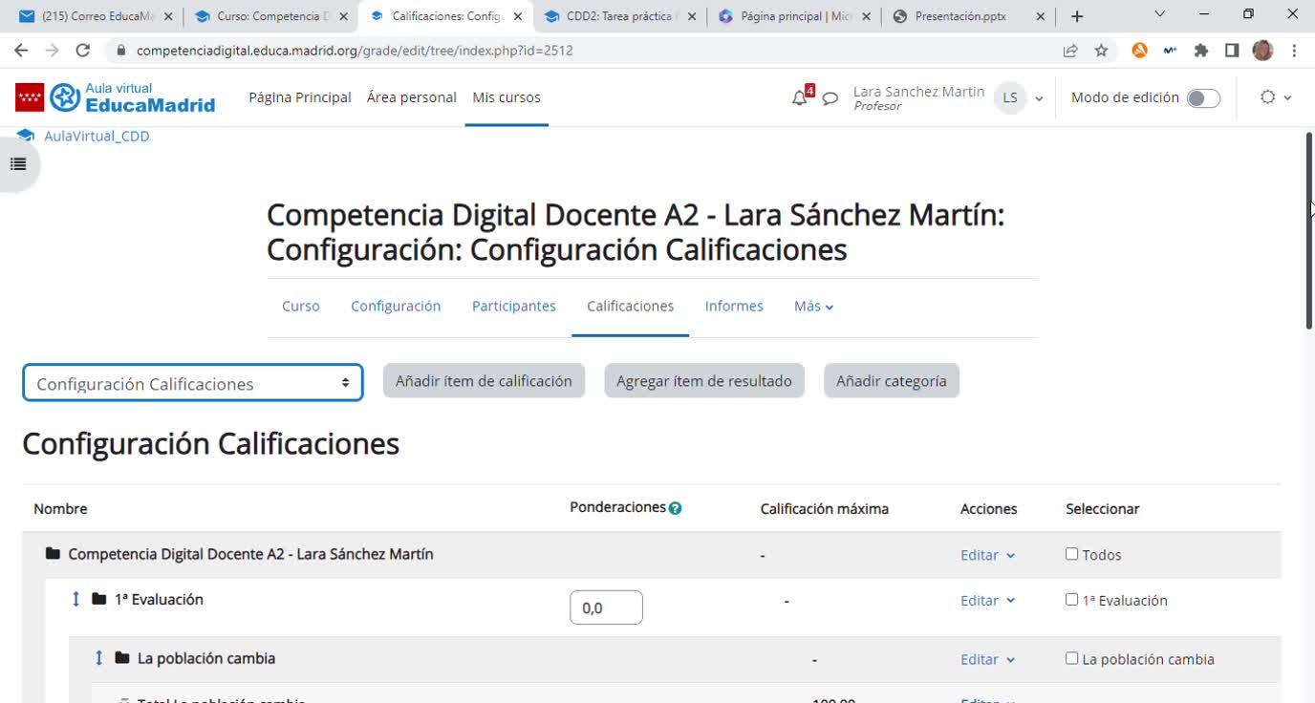Click the 1ª Evaluación weight input field
This screenshot has height=703, width=1315.
coord(606,607)
